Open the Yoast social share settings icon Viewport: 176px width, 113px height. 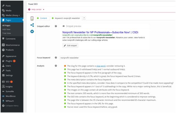pyautogui.click(x=32, y=25)
